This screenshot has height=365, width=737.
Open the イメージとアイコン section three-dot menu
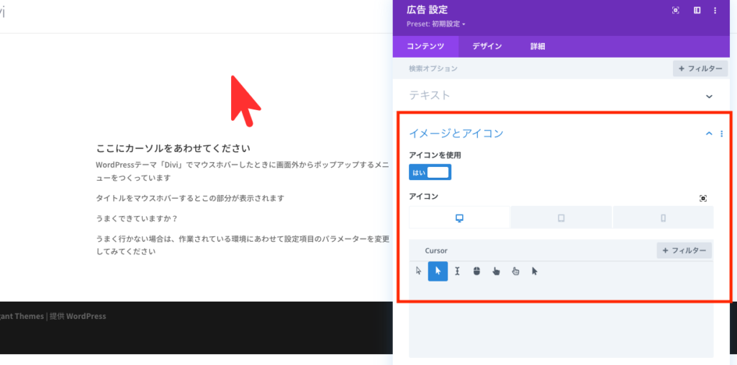[722, 134]
